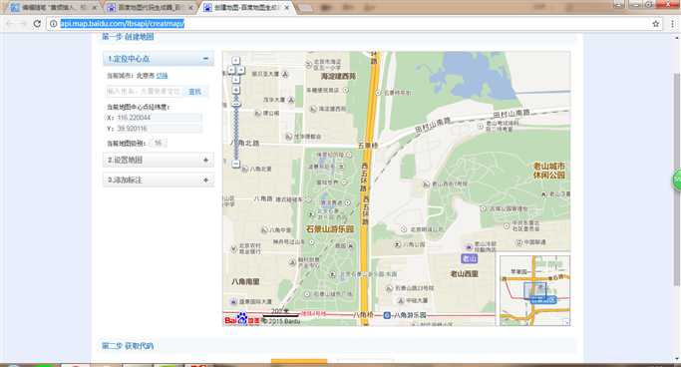Click the 八角北路 road label
This screenshot has height=367, width=681.
coord(244,143)
